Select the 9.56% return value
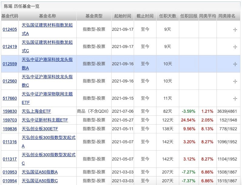The width and height of the screenshot is (242, 185). tap(189, 129)
